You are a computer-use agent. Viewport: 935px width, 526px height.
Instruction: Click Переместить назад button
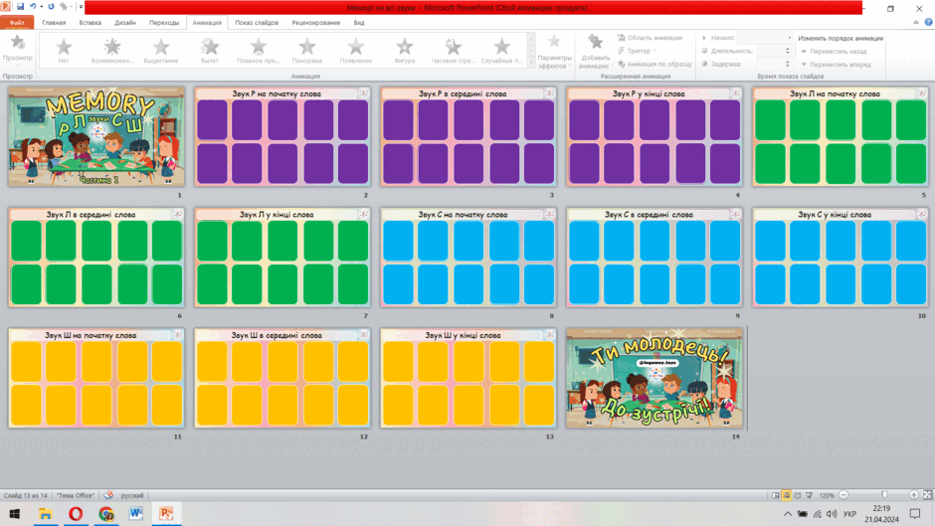[834, 52]
